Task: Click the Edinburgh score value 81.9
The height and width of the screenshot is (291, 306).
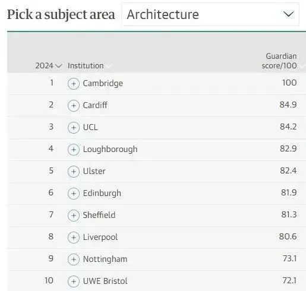Action: (289, 192)
